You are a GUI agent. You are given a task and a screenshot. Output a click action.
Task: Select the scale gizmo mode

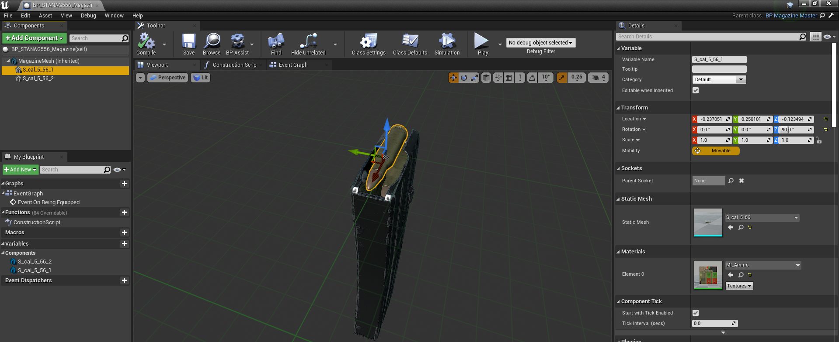click(474, 78)
